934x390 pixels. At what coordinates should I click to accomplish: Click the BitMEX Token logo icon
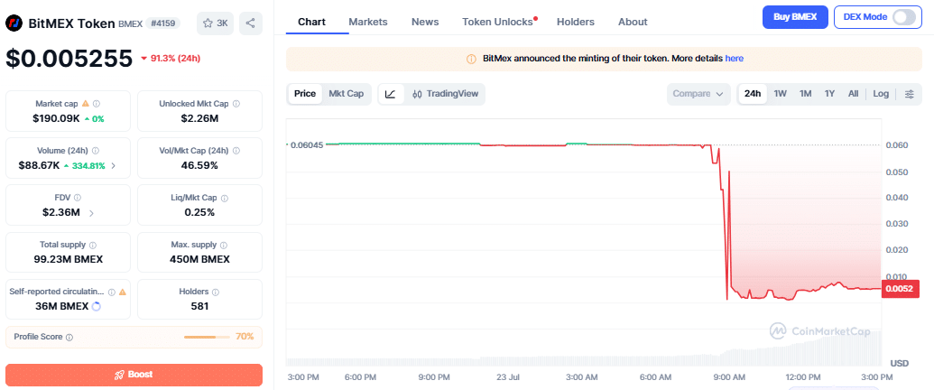coord(14,23)
